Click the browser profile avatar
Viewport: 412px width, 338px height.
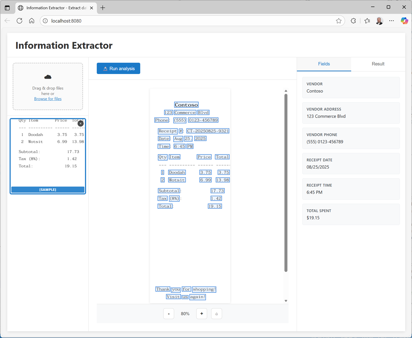point(379,21)
